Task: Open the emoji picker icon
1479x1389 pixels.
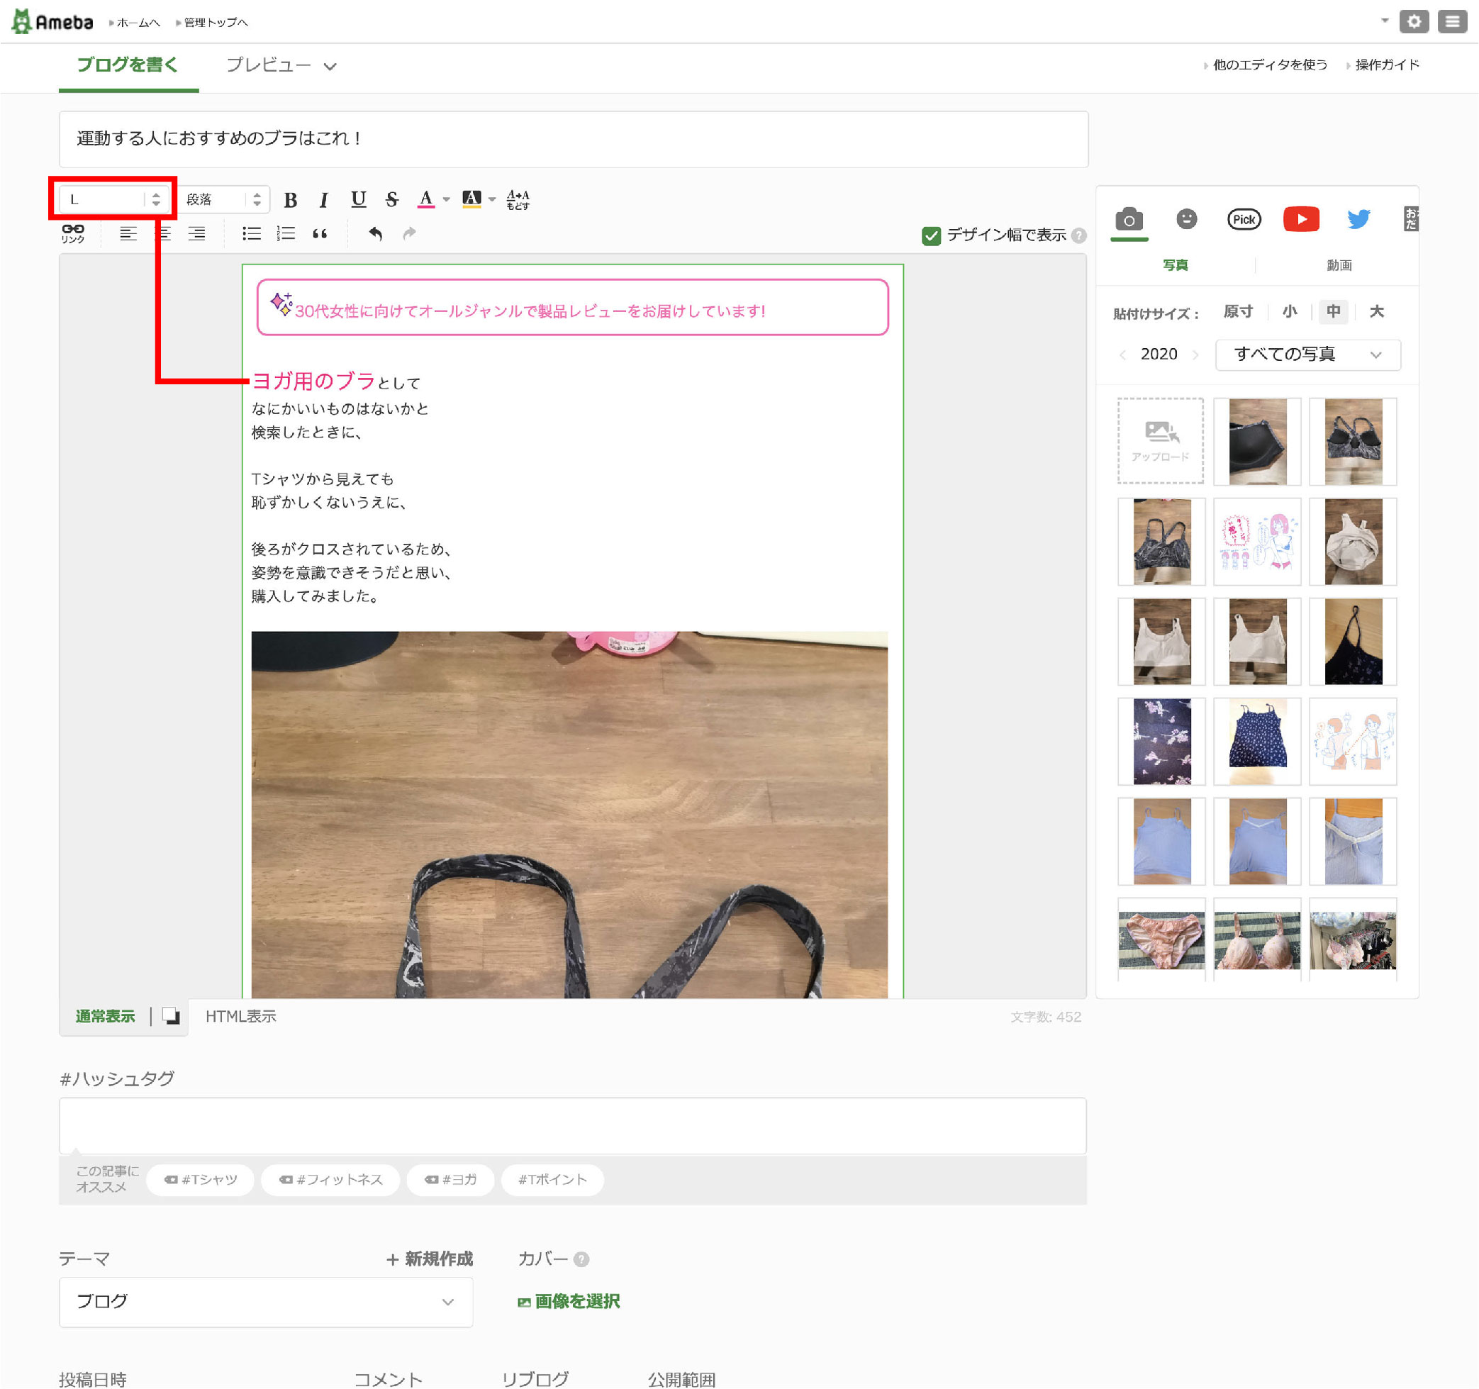Action: [1186, 220]
